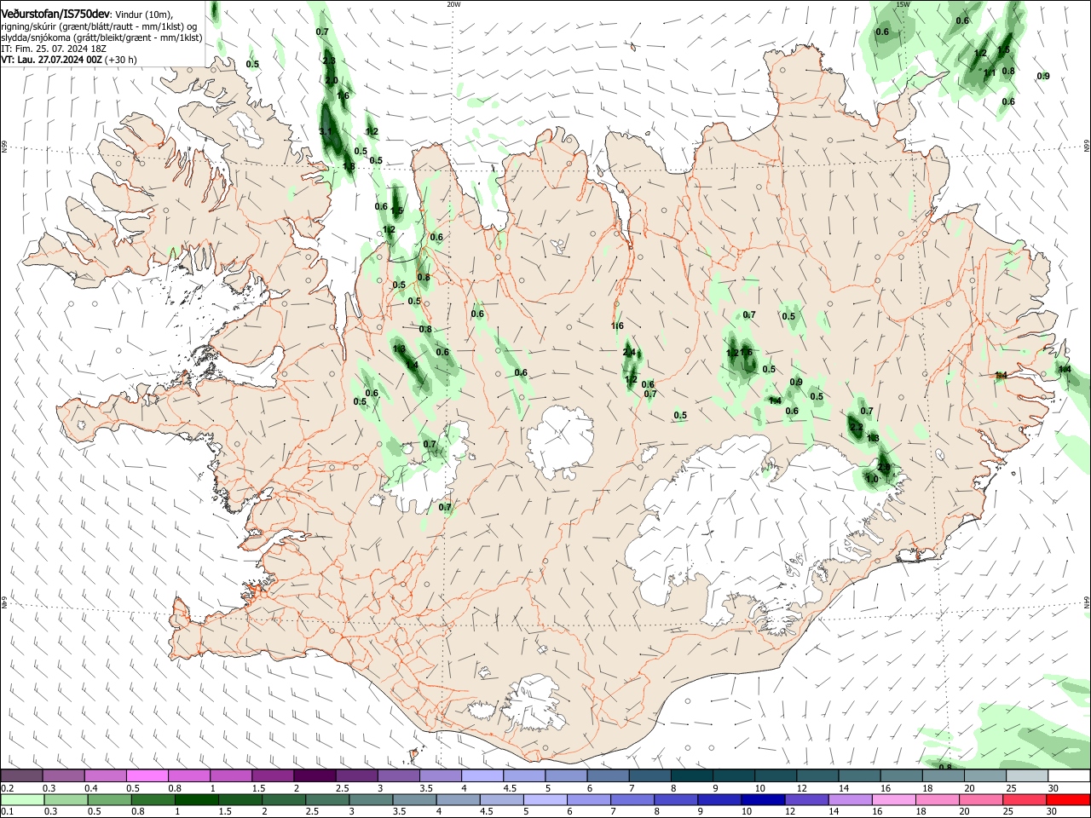Click the 'slydda/snjókoma' description line
The image size is (1091, 818).
tap(101, 37)
